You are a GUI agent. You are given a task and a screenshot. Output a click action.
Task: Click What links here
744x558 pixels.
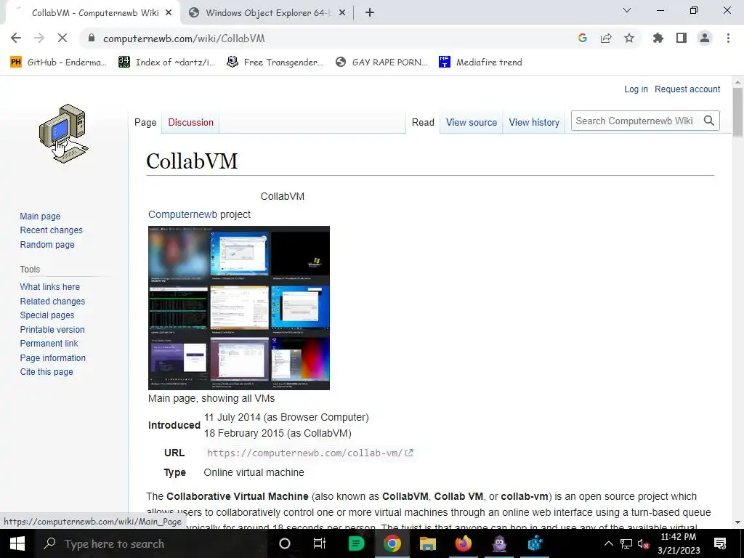point(50,287)
